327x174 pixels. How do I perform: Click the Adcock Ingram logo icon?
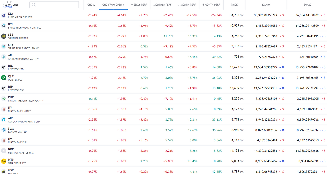point(4,120)
